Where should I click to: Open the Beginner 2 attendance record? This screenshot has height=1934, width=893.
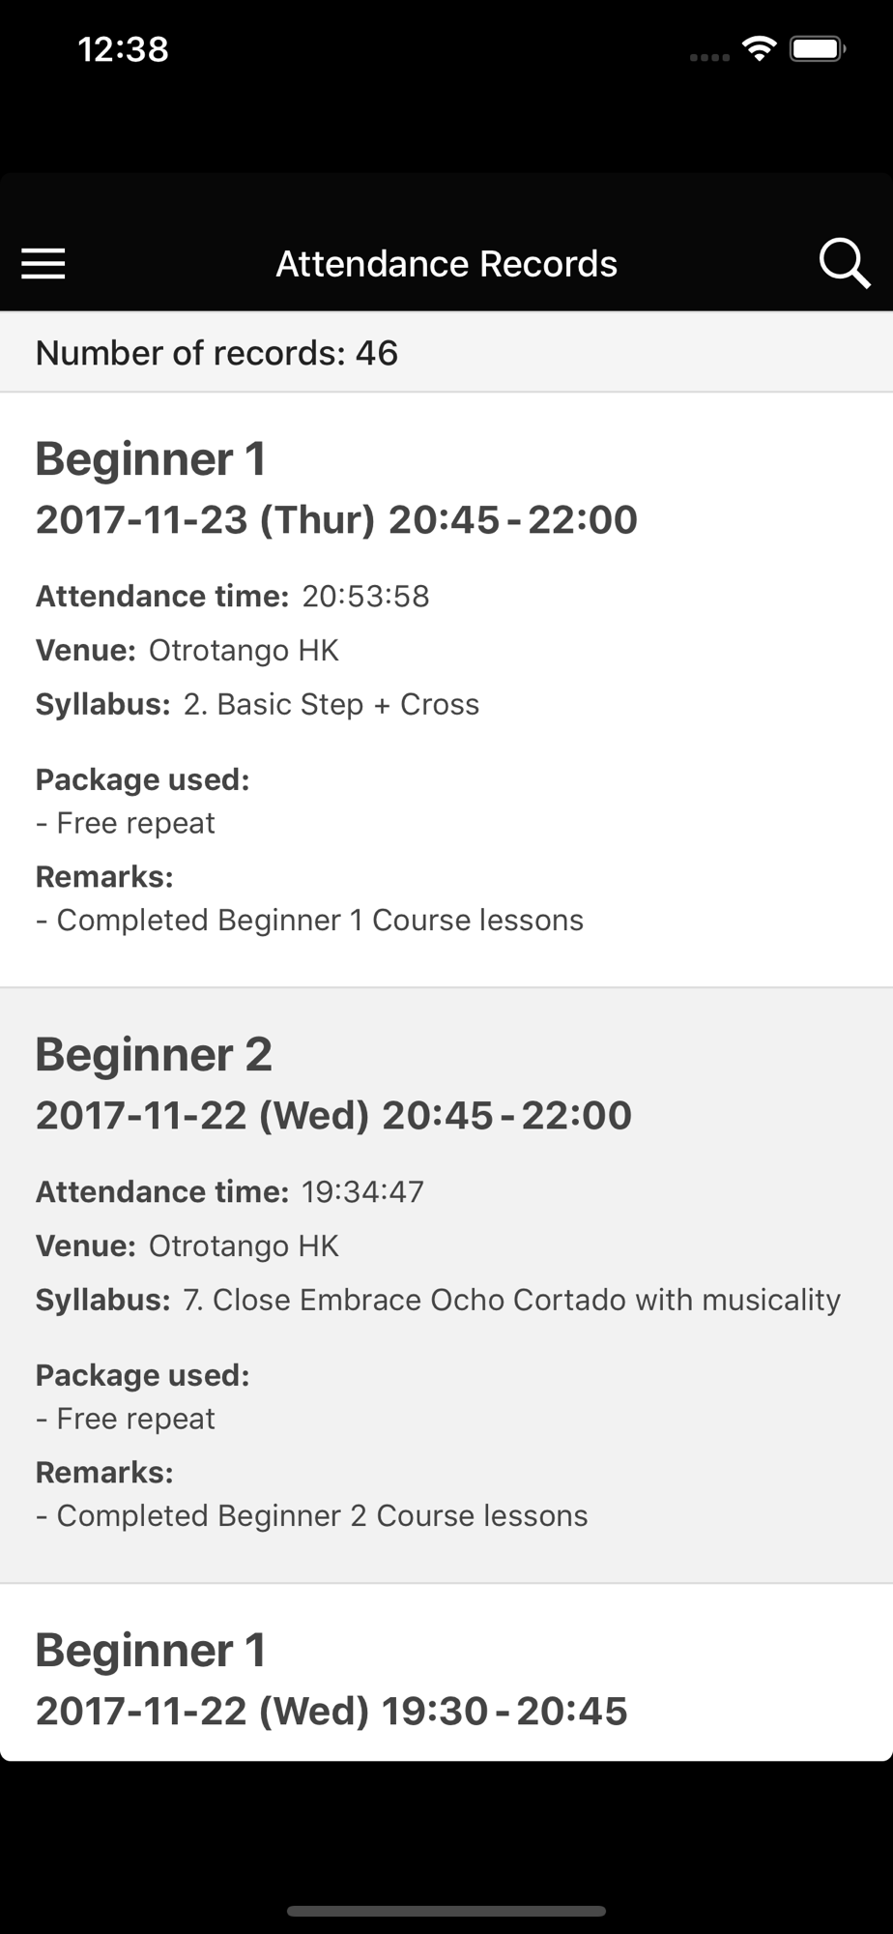tap(154, 1054)
